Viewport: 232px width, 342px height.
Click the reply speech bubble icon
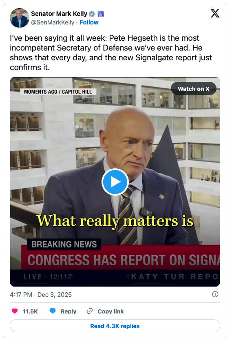tap(52, 311)
